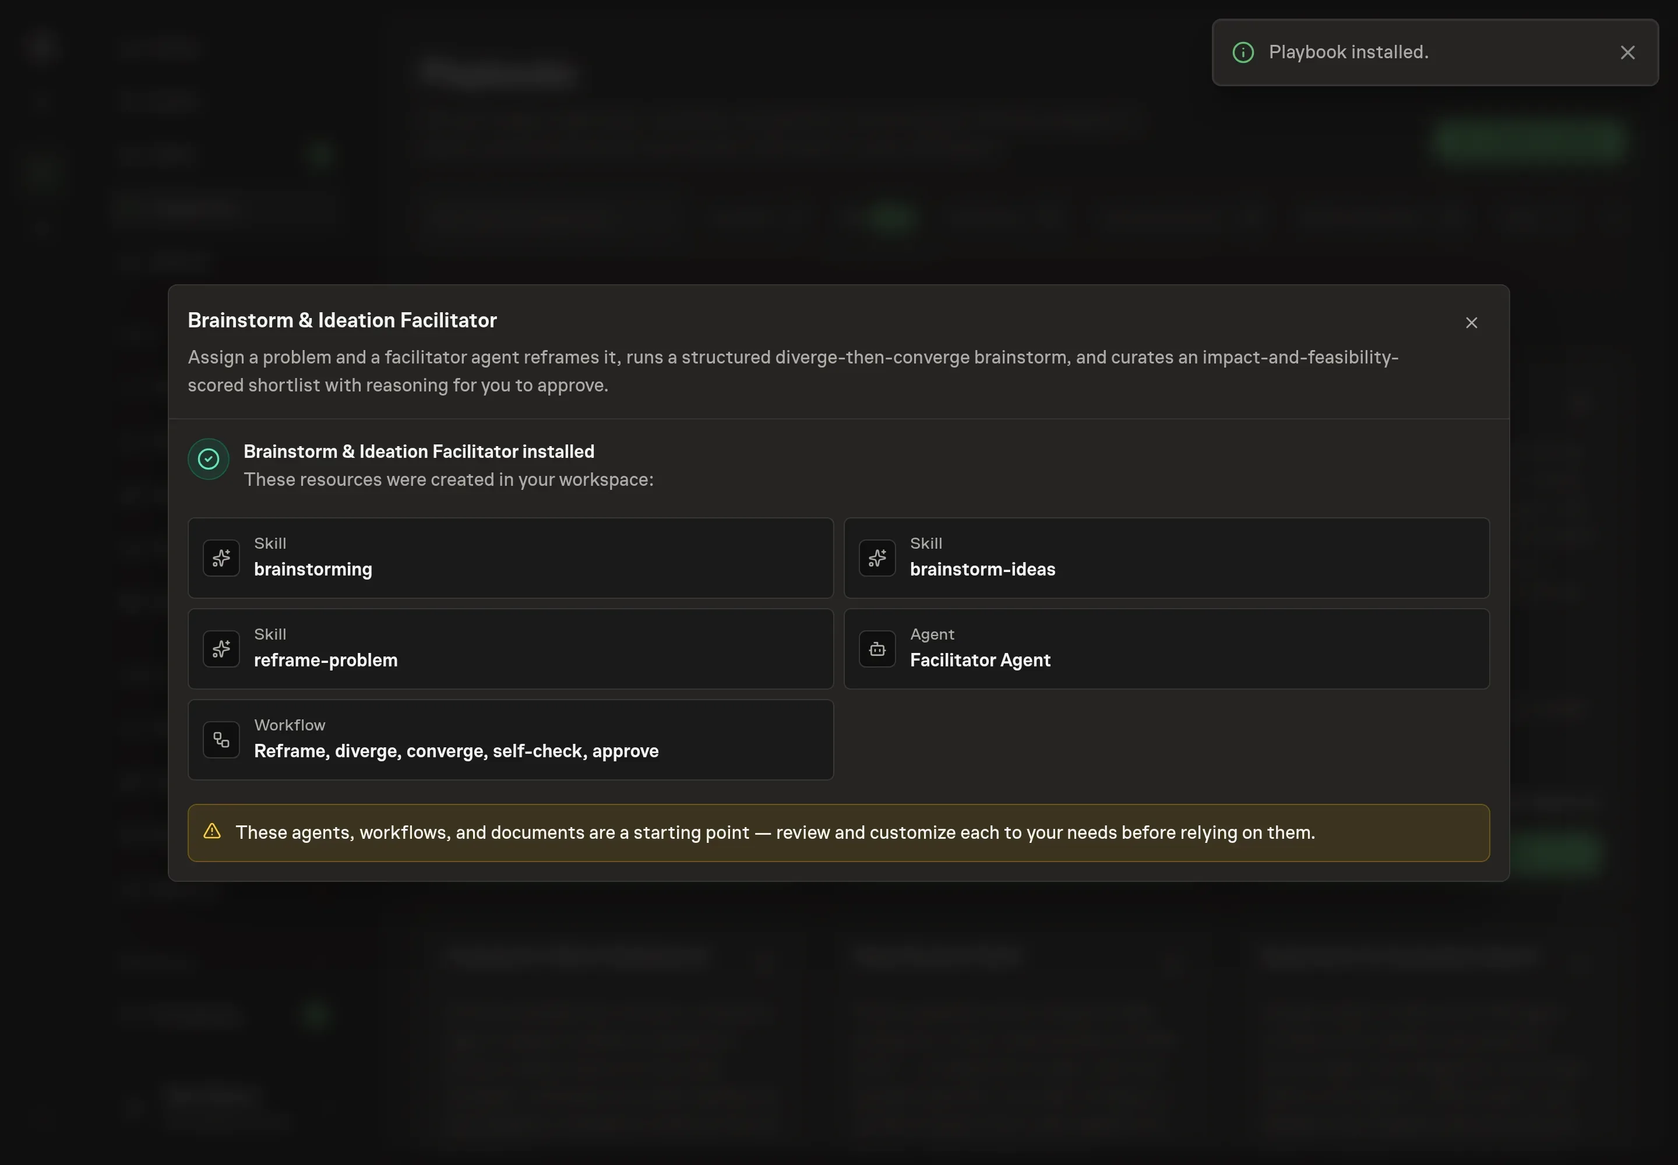Click 'Brainstorm & Ideation Facilitator installed' heading
Screen dimensions: 1678x1165
pos(419,452)
